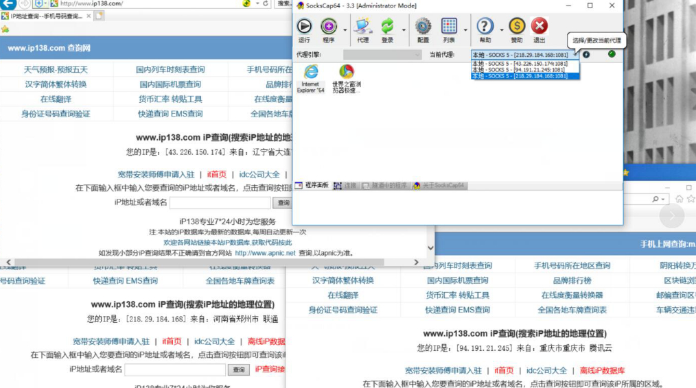Click IP地址或者域名 field in top-left browser

[x=220, y=203]
